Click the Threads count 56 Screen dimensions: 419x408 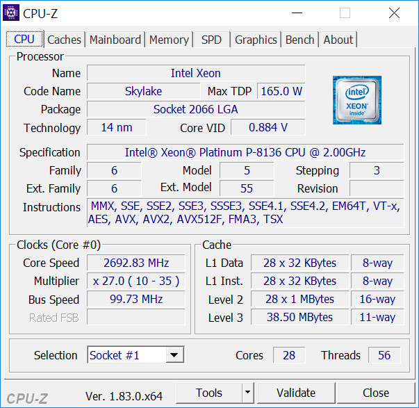click(384, 355)
